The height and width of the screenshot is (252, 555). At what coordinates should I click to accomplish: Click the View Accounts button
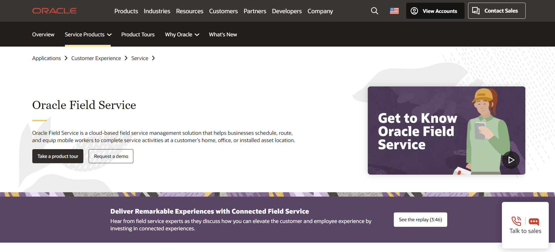pyautogui.click(x=435, y=11)
